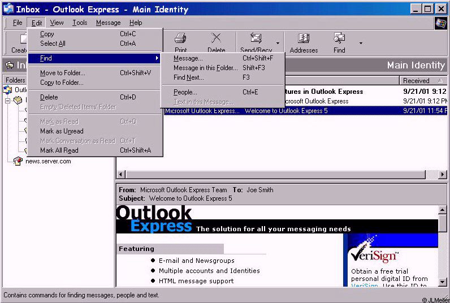The image size is (450, 303).
Task: Click the Received column header
Action: pyautogui.click(x=423, y=81)
